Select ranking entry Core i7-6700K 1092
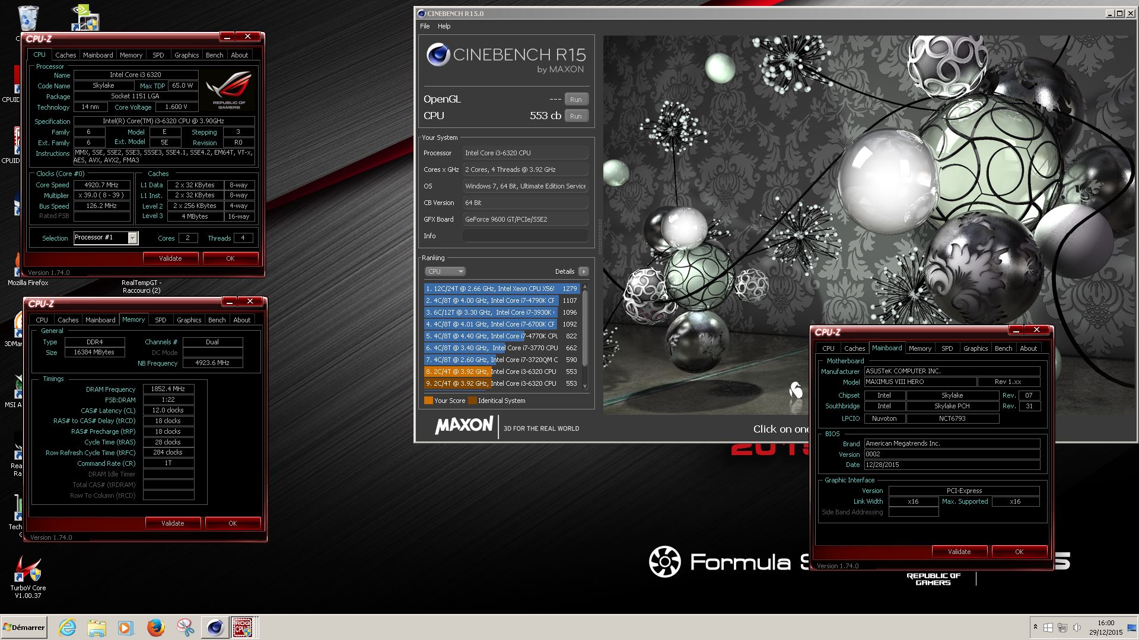 point(502,324)
